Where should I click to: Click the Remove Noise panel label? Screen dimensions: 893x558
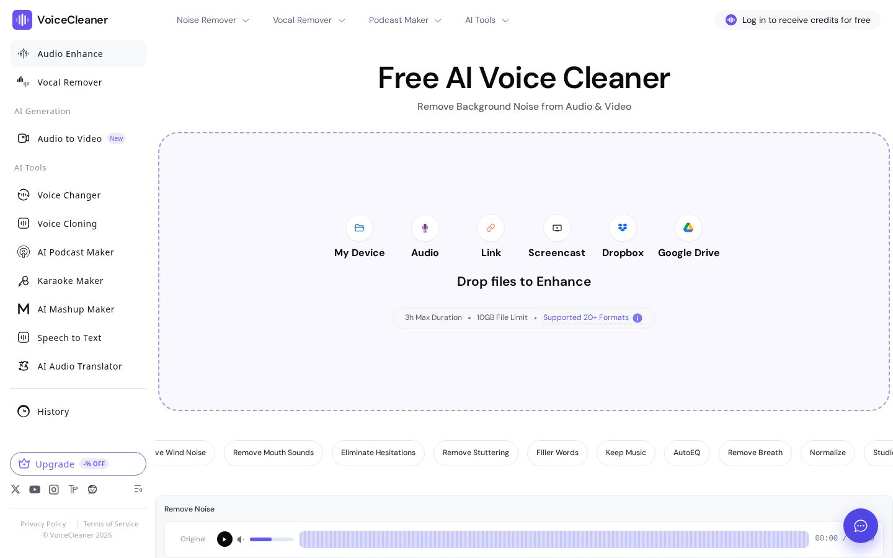(x=190, y=509)
